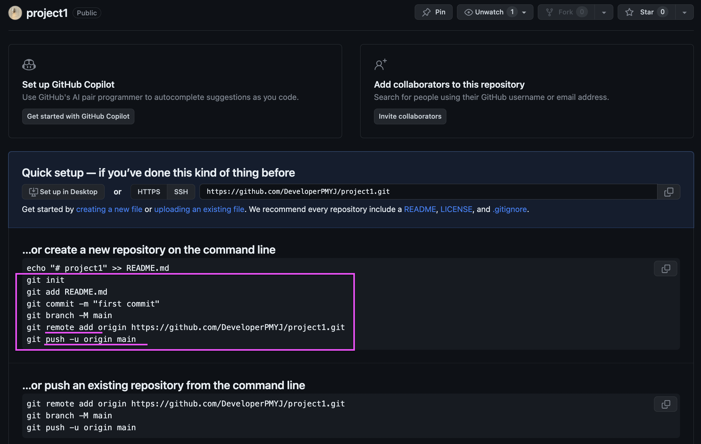Open the creating a new file link
701x444 pixels.
tap(109, 209)
